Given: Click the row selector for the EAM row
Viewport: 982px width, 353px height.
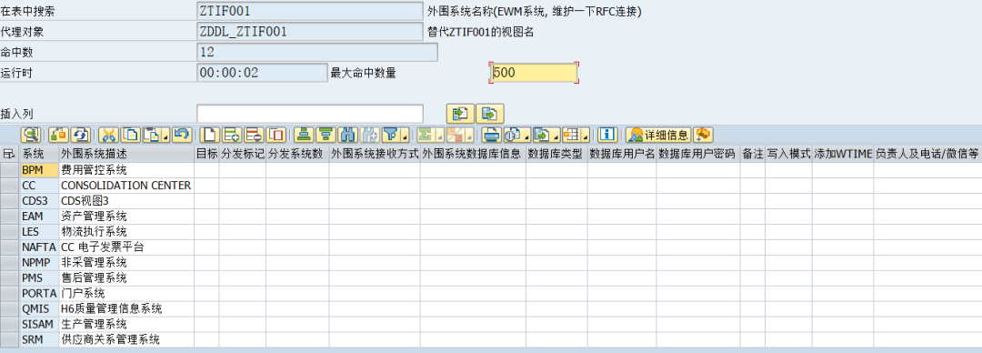Looking at the screenshot, I should (9, 217).
